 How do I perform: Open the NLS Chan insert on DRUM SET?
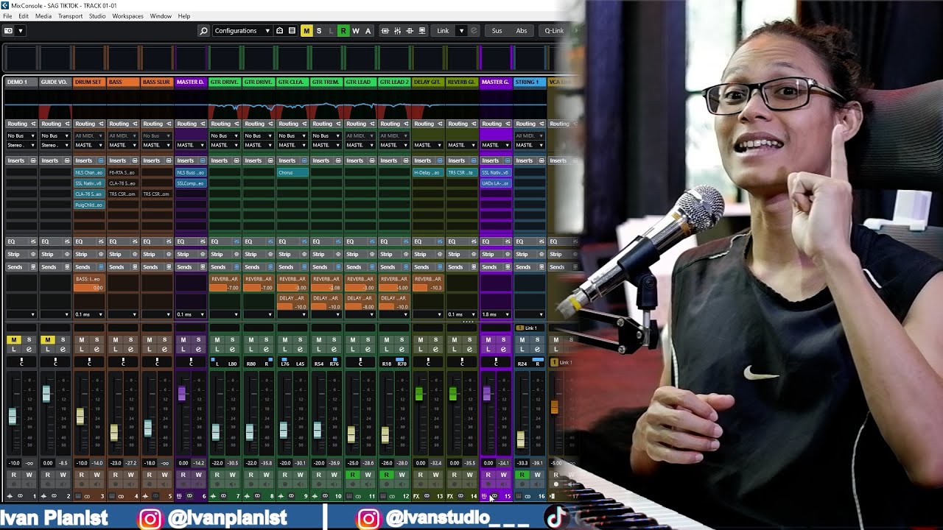click(x=88, y=172)
